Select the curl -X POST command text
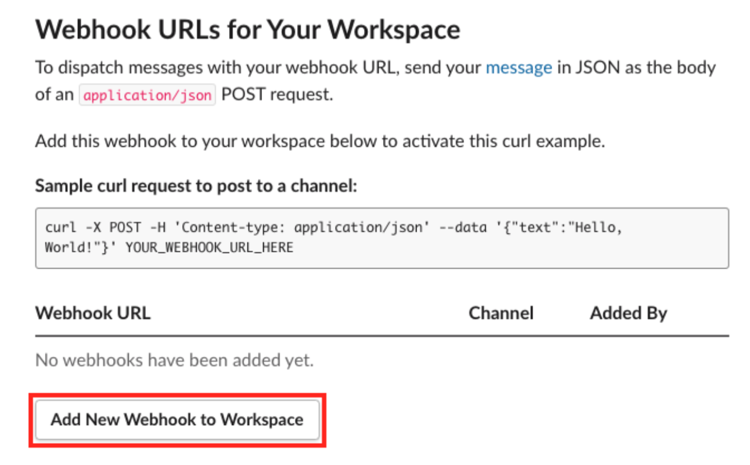The width and height of the screenshot is (750, 465). tap(94, 227)
